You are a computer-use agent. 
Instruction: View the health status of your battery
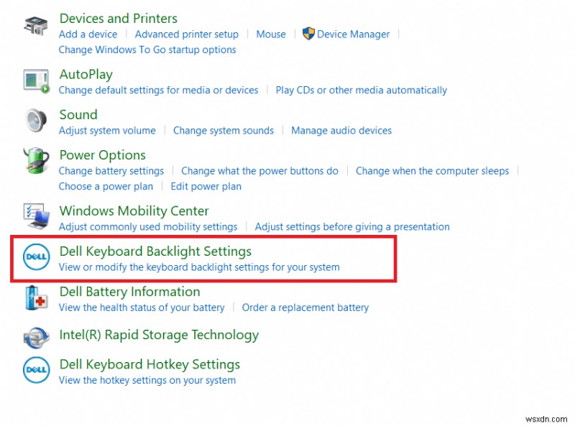point(142,307)
